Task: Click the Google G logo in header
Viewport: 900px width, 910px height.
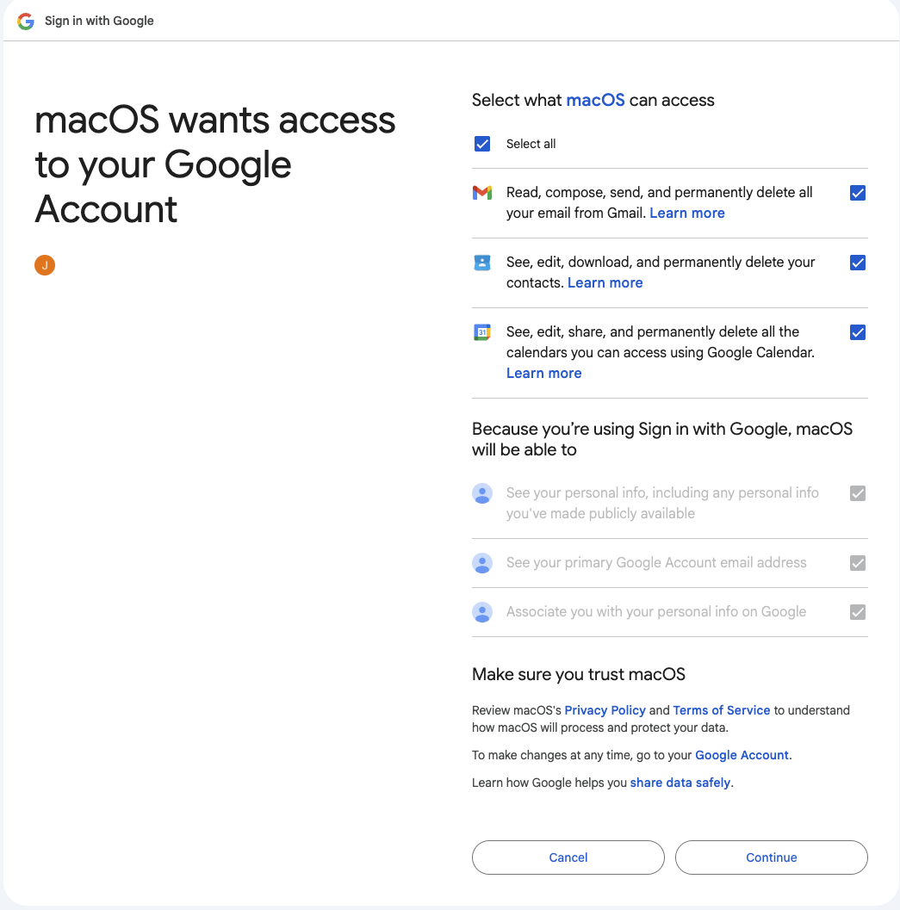Action: [24, 20]
